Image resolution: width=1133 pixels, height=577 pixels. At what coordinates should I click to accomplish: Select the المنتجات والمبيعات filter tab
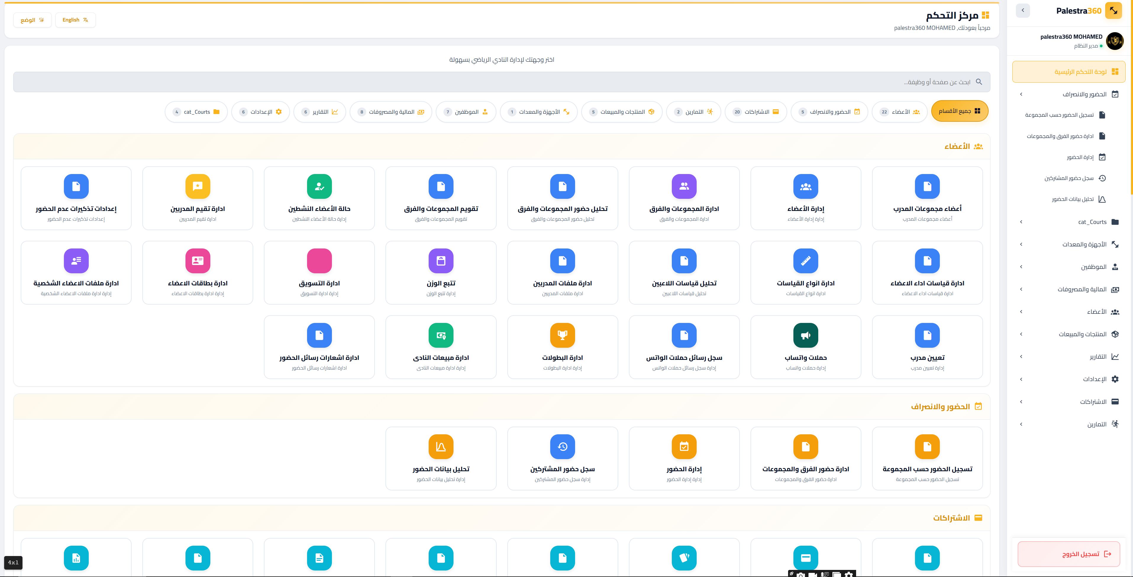[x=622, y=112]
